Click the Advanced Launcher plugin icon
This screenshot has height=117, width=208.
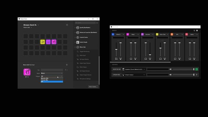click(x=78, y=32)
